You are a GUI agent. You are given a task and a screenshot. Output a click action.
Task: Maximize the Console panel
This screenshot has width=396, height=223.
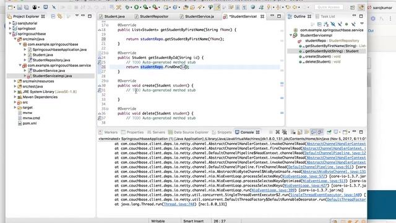[x=361, y=132]
